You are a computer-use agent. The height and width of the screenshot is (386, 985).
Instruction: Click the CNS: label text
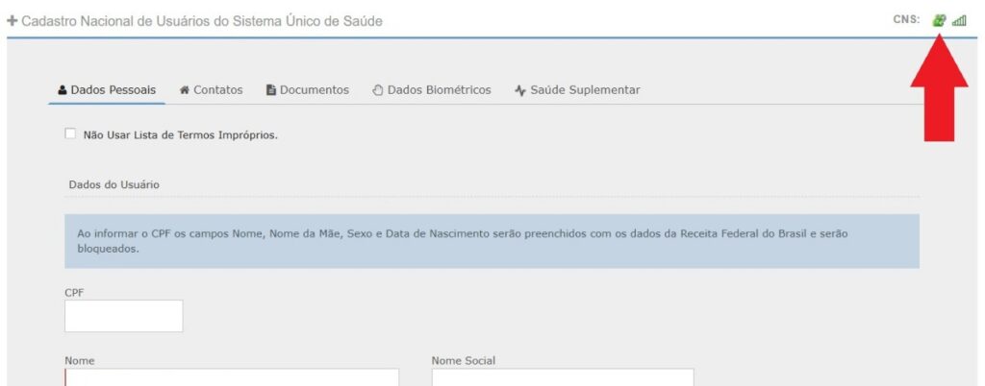point(906,19)
